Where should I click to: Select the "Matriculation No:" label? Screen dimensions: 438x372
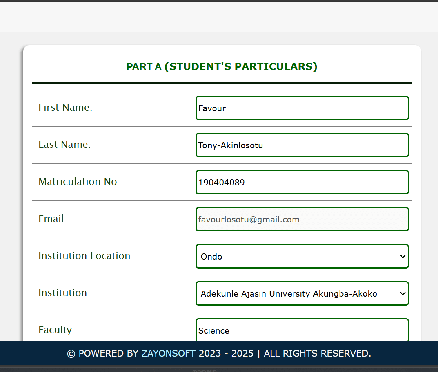(x=79, y=182)
